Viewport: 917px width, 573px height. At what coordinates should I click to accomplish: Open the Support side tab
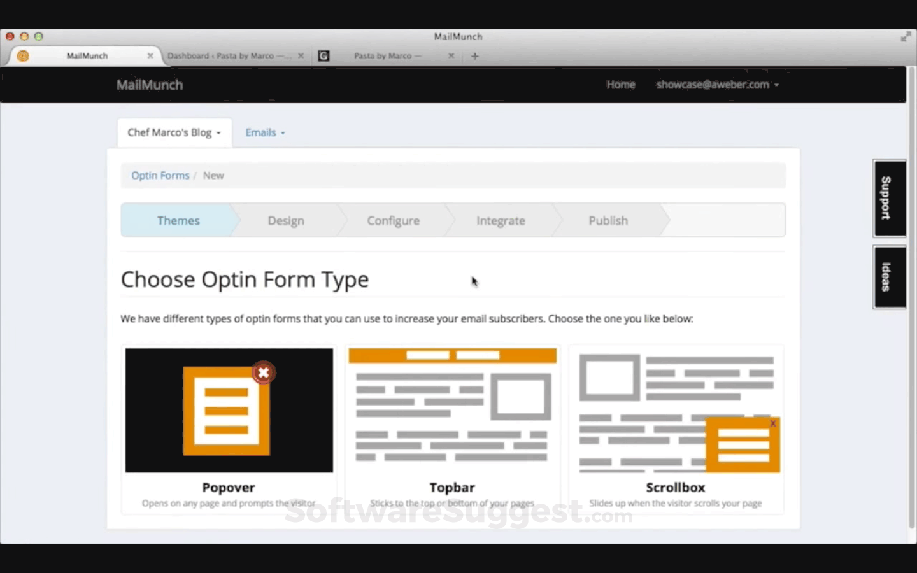[889, 198]
